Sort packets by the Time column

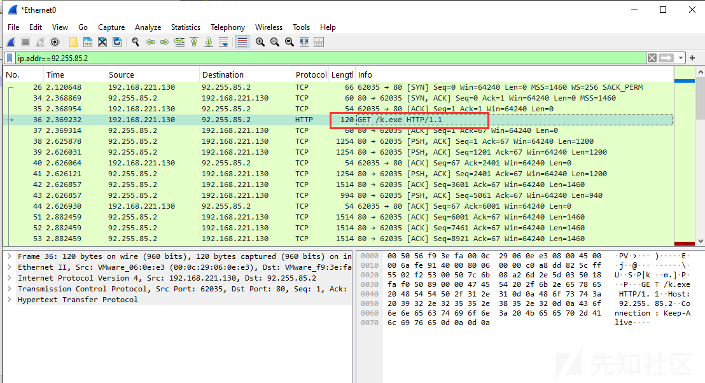(74, 74)
